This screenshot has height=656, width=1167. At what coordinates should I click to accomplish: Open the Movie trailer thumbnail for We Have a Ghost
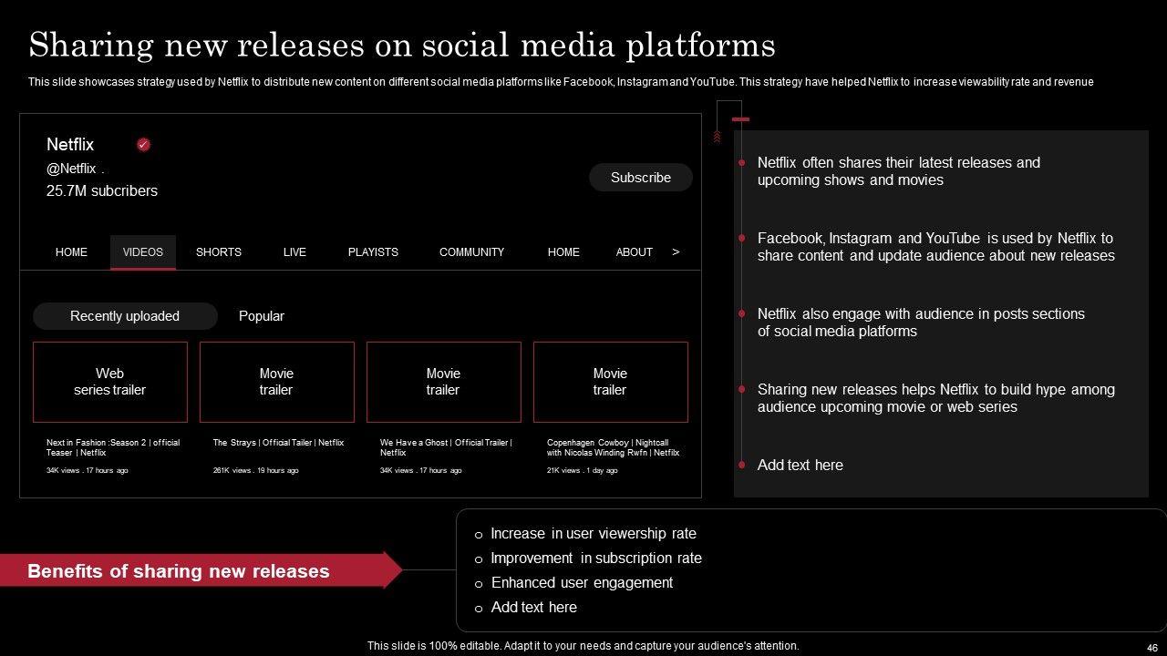(x=444, y=382)
